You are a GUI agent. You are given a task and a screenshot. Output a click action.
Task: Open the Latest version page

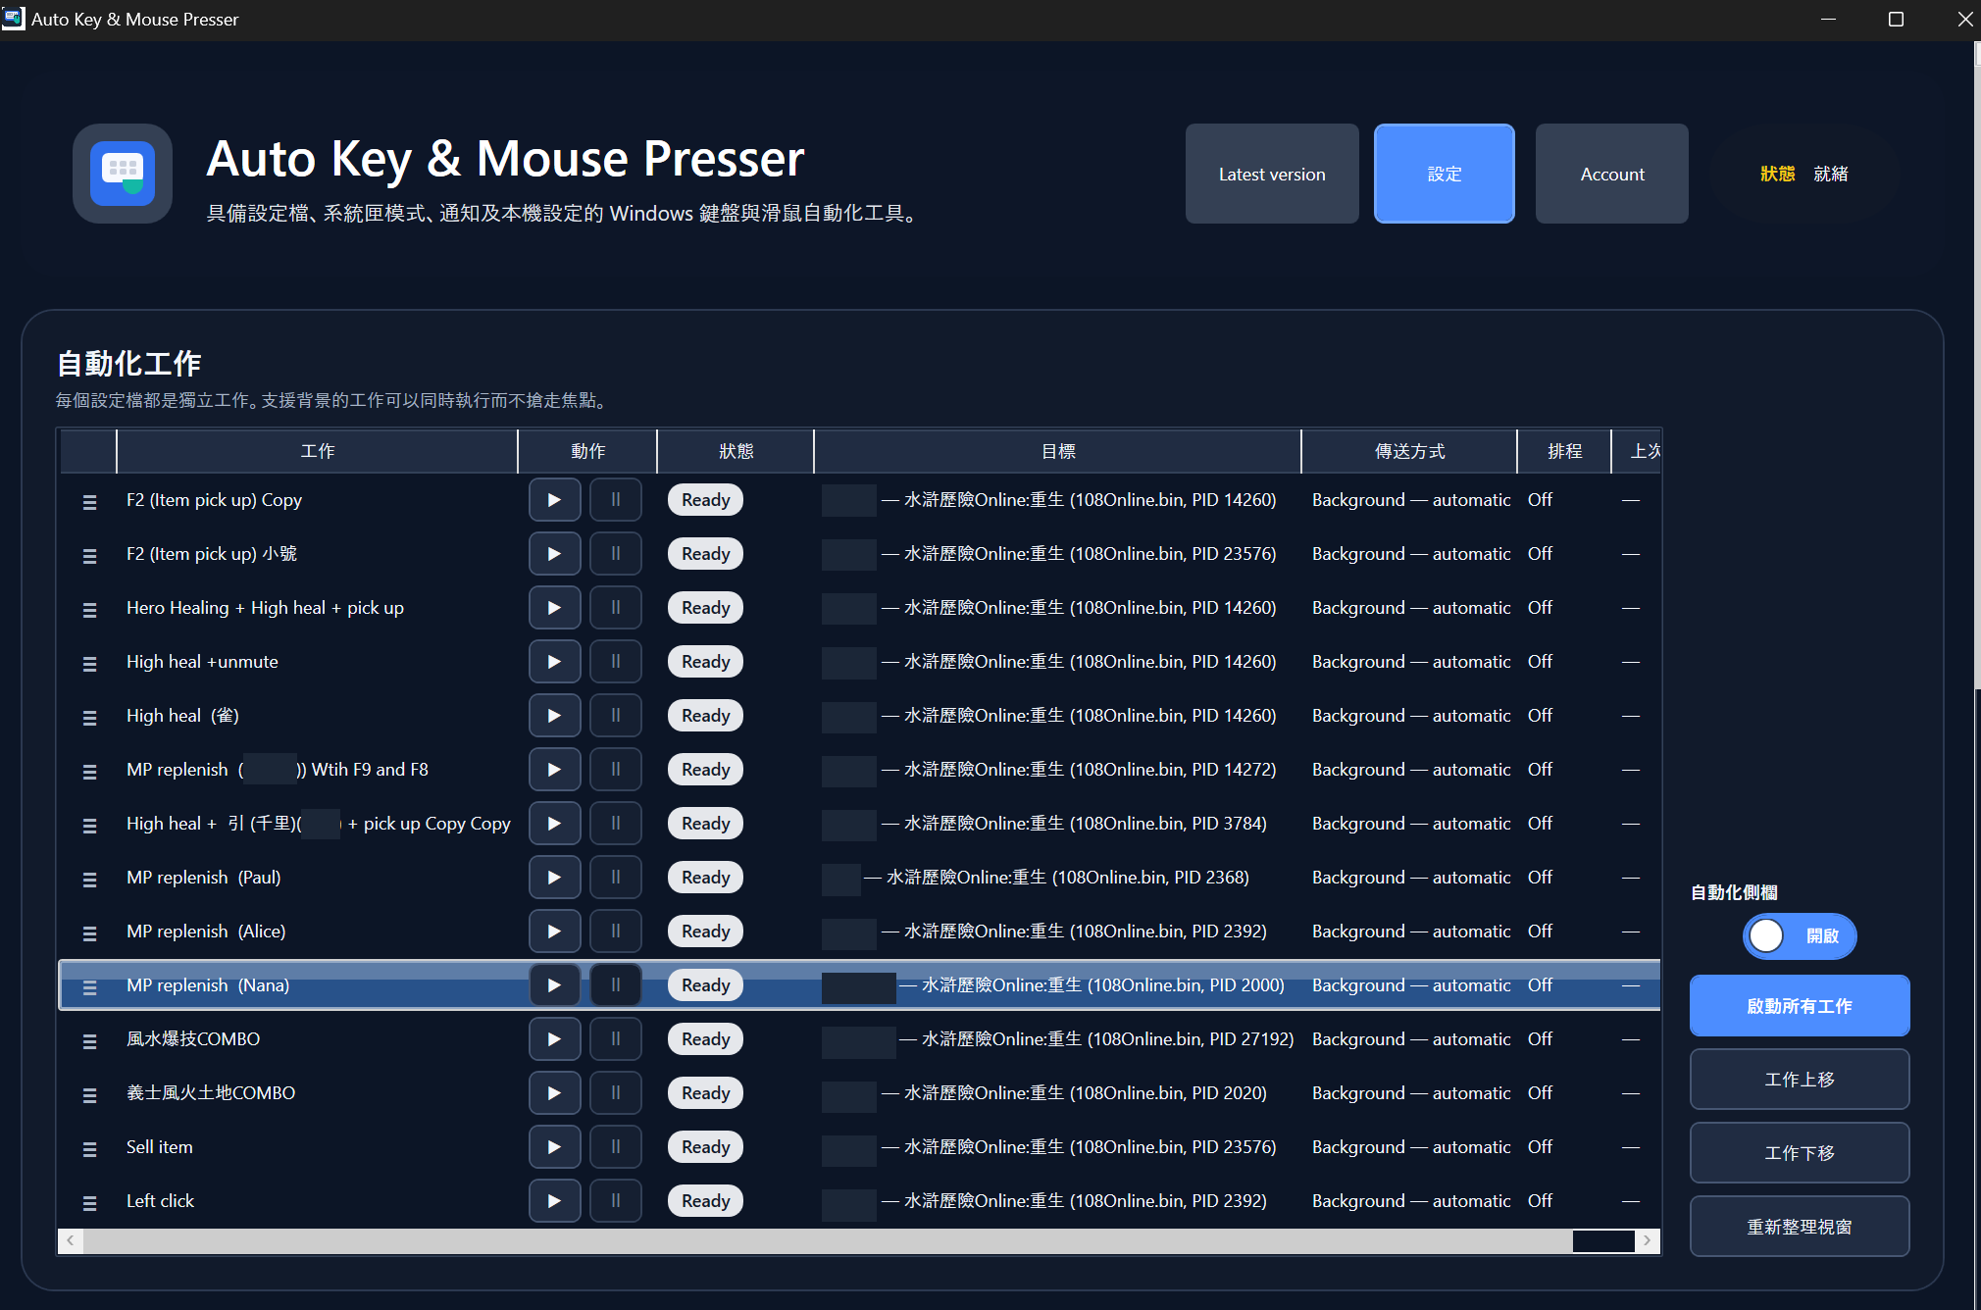1272,174
